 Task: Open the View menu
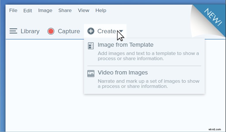84,11
